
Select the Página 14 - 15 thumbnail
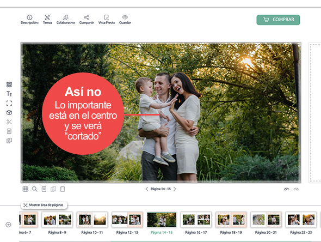click(162, 220)
